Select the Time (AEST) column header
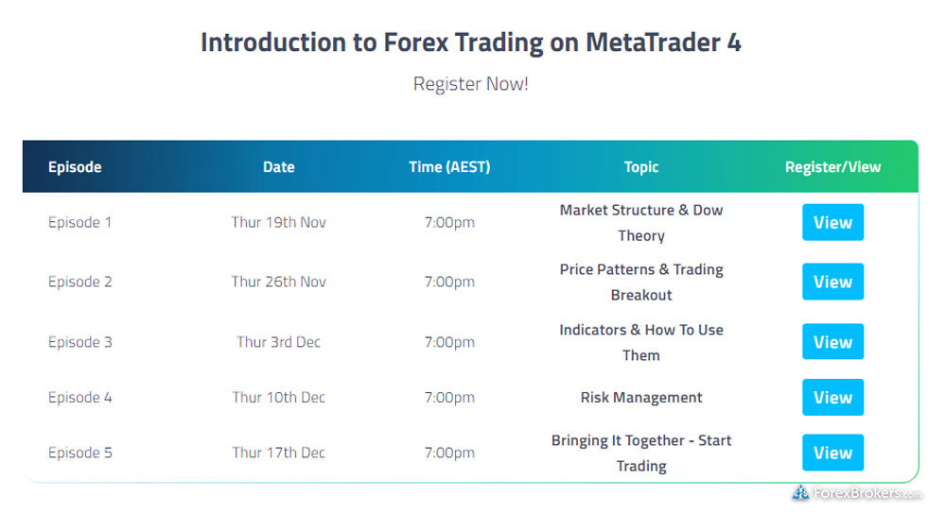 [449, 167]
